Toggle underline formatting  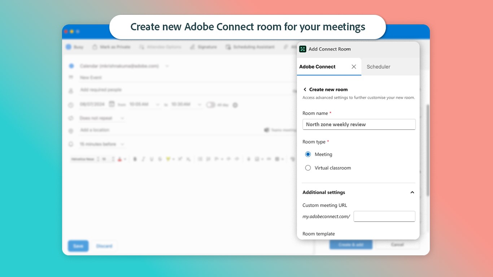point(152,159)
